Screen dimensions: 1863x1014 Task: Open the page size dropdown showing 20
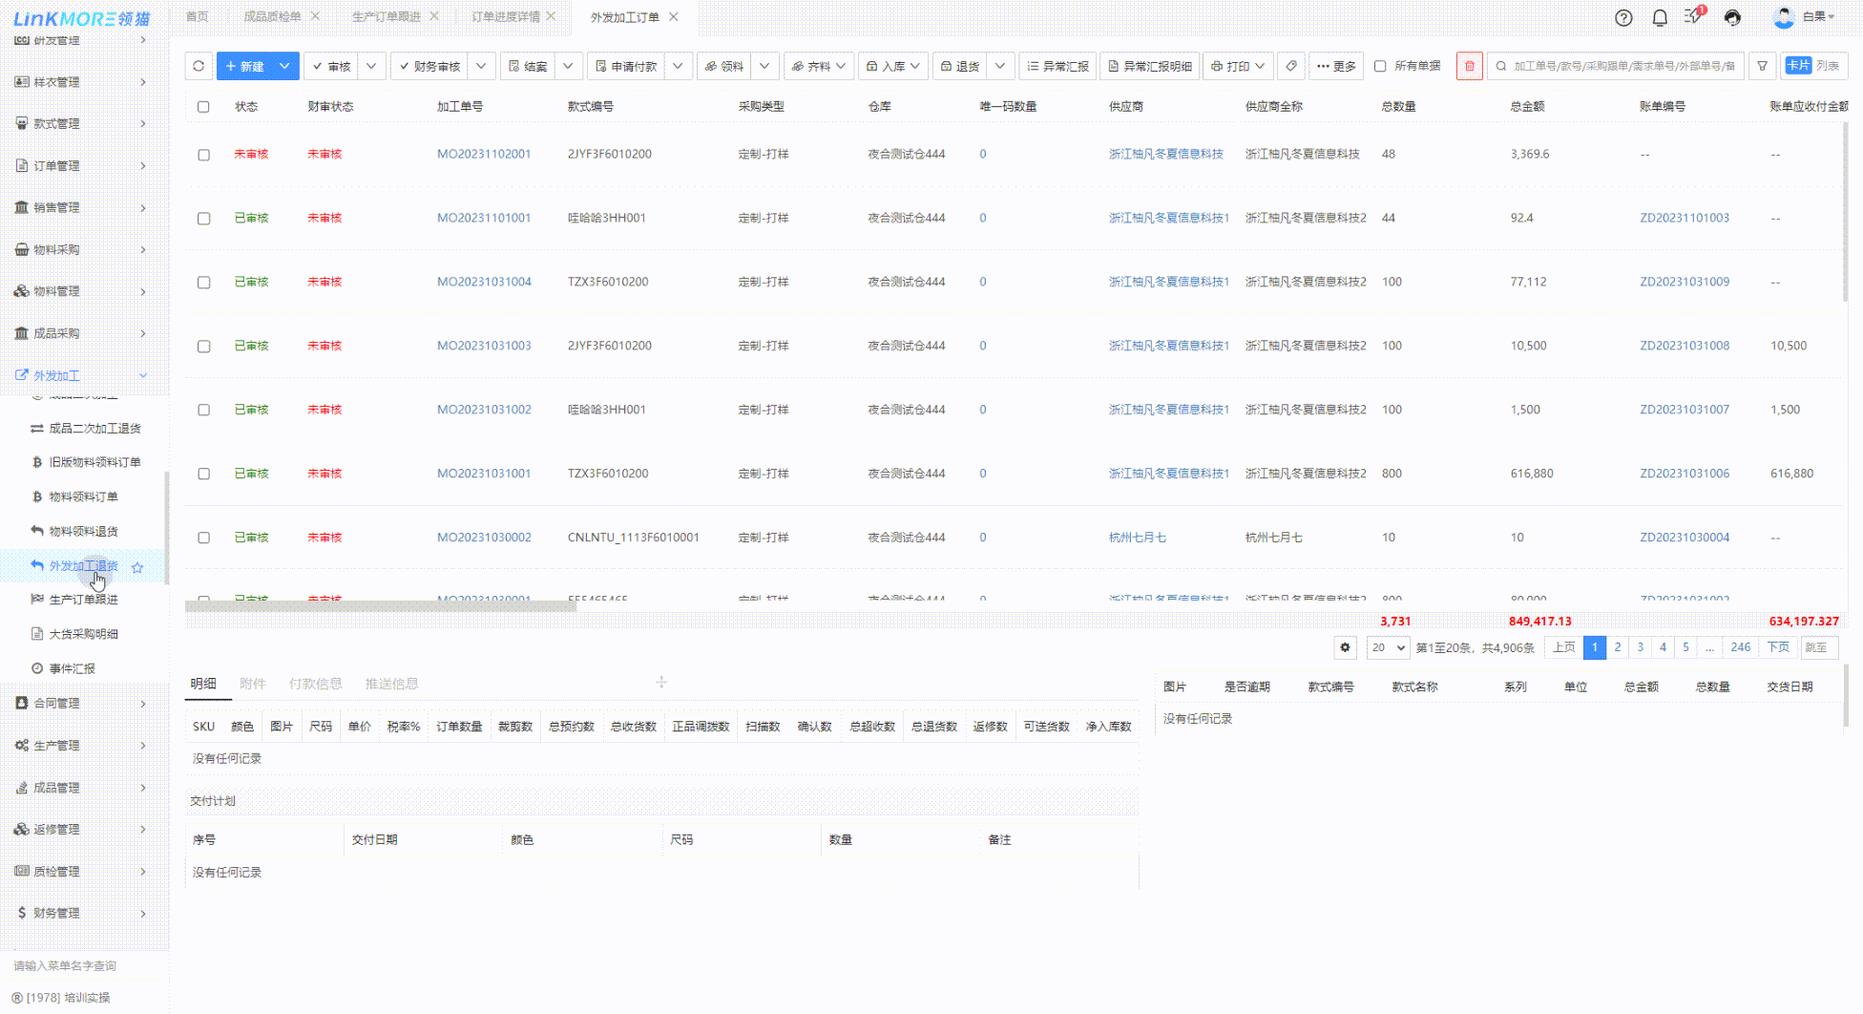1388,647
